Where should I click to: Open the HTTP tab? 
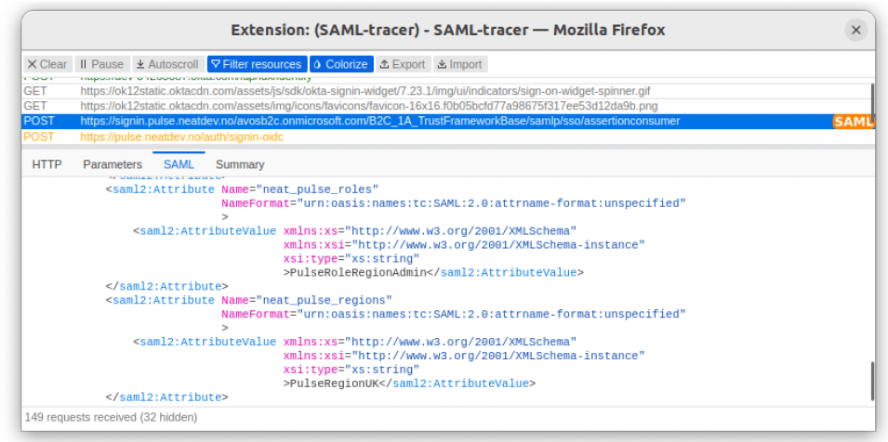pos(47,164)
